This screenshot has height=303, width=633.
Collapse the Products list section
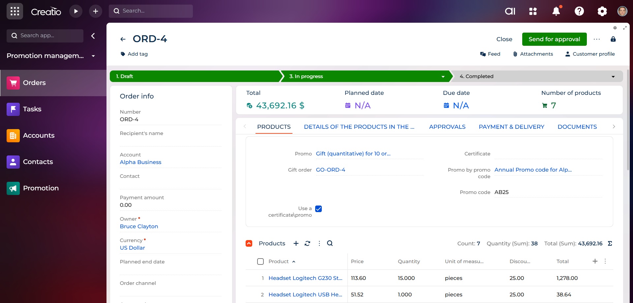click(249, 243)
